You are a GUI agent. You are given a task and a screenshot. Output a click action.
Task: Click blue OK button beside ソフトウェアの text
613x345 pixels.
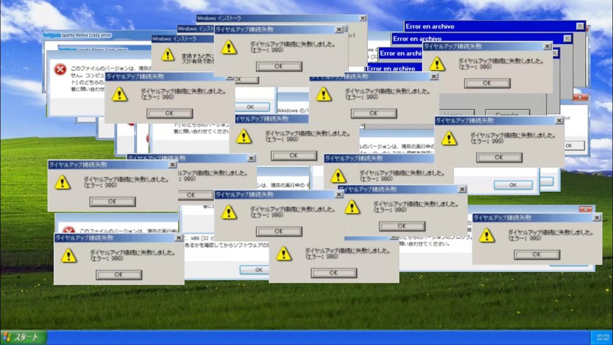tap(254, 270)
